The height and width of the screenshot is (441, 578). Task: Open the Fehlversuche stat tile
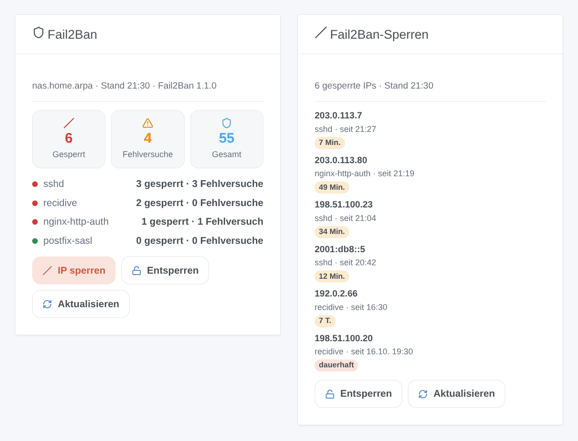(148, 139)
